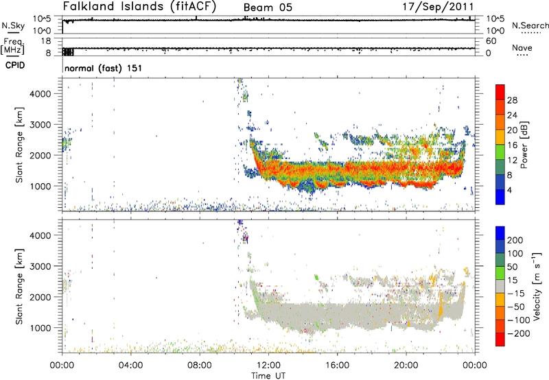
Task: Click the '4' power scale value
Action: (x=510, y=190)
